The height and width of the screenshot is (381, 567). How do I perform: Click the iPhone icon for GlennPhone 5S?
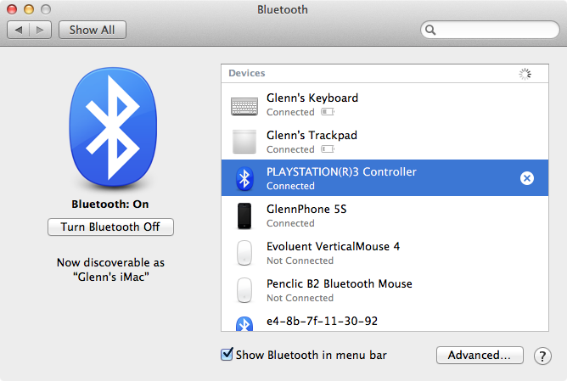(x=244, y=216)
